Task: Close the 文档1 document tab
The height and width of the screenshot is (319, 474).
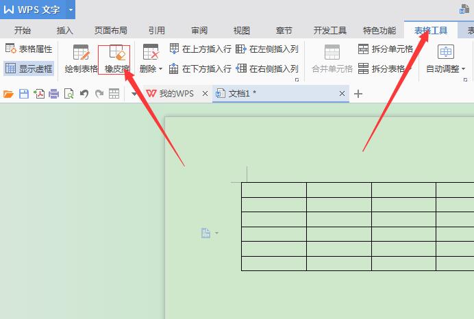Action: point(342,94)
